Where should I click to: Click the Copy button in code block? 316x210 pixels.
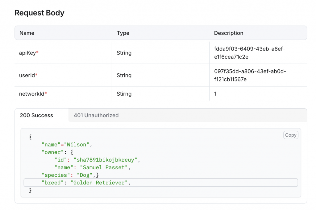pos(291,135)
